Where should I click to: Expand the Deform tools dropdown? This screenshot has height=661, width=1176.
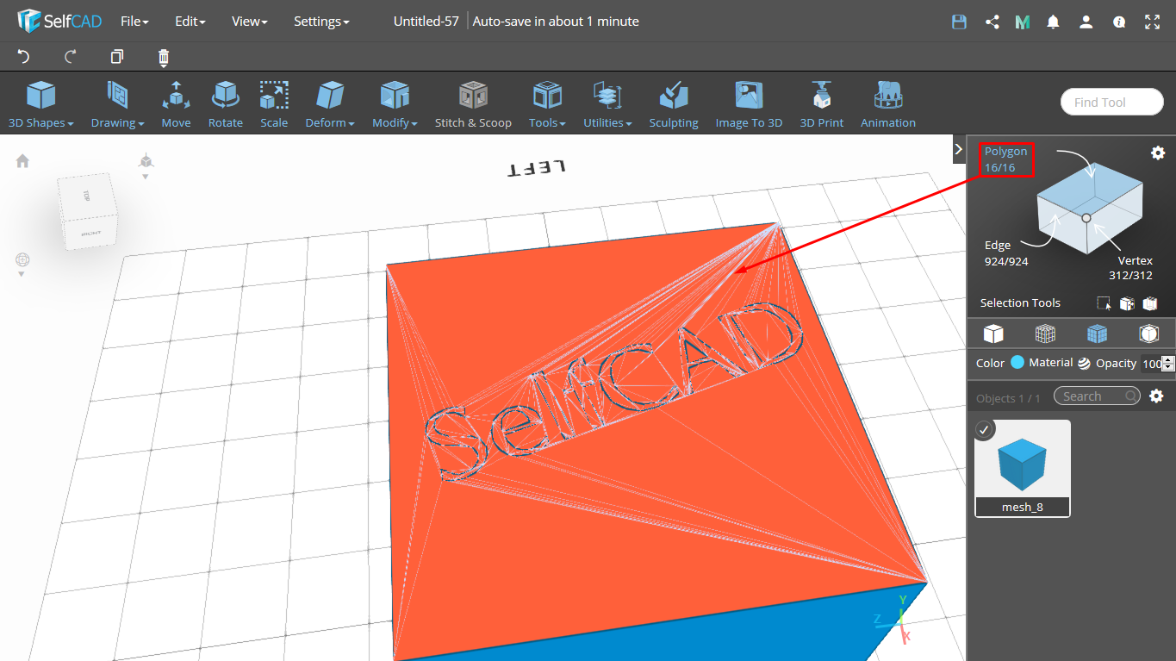tap(330, 104)
